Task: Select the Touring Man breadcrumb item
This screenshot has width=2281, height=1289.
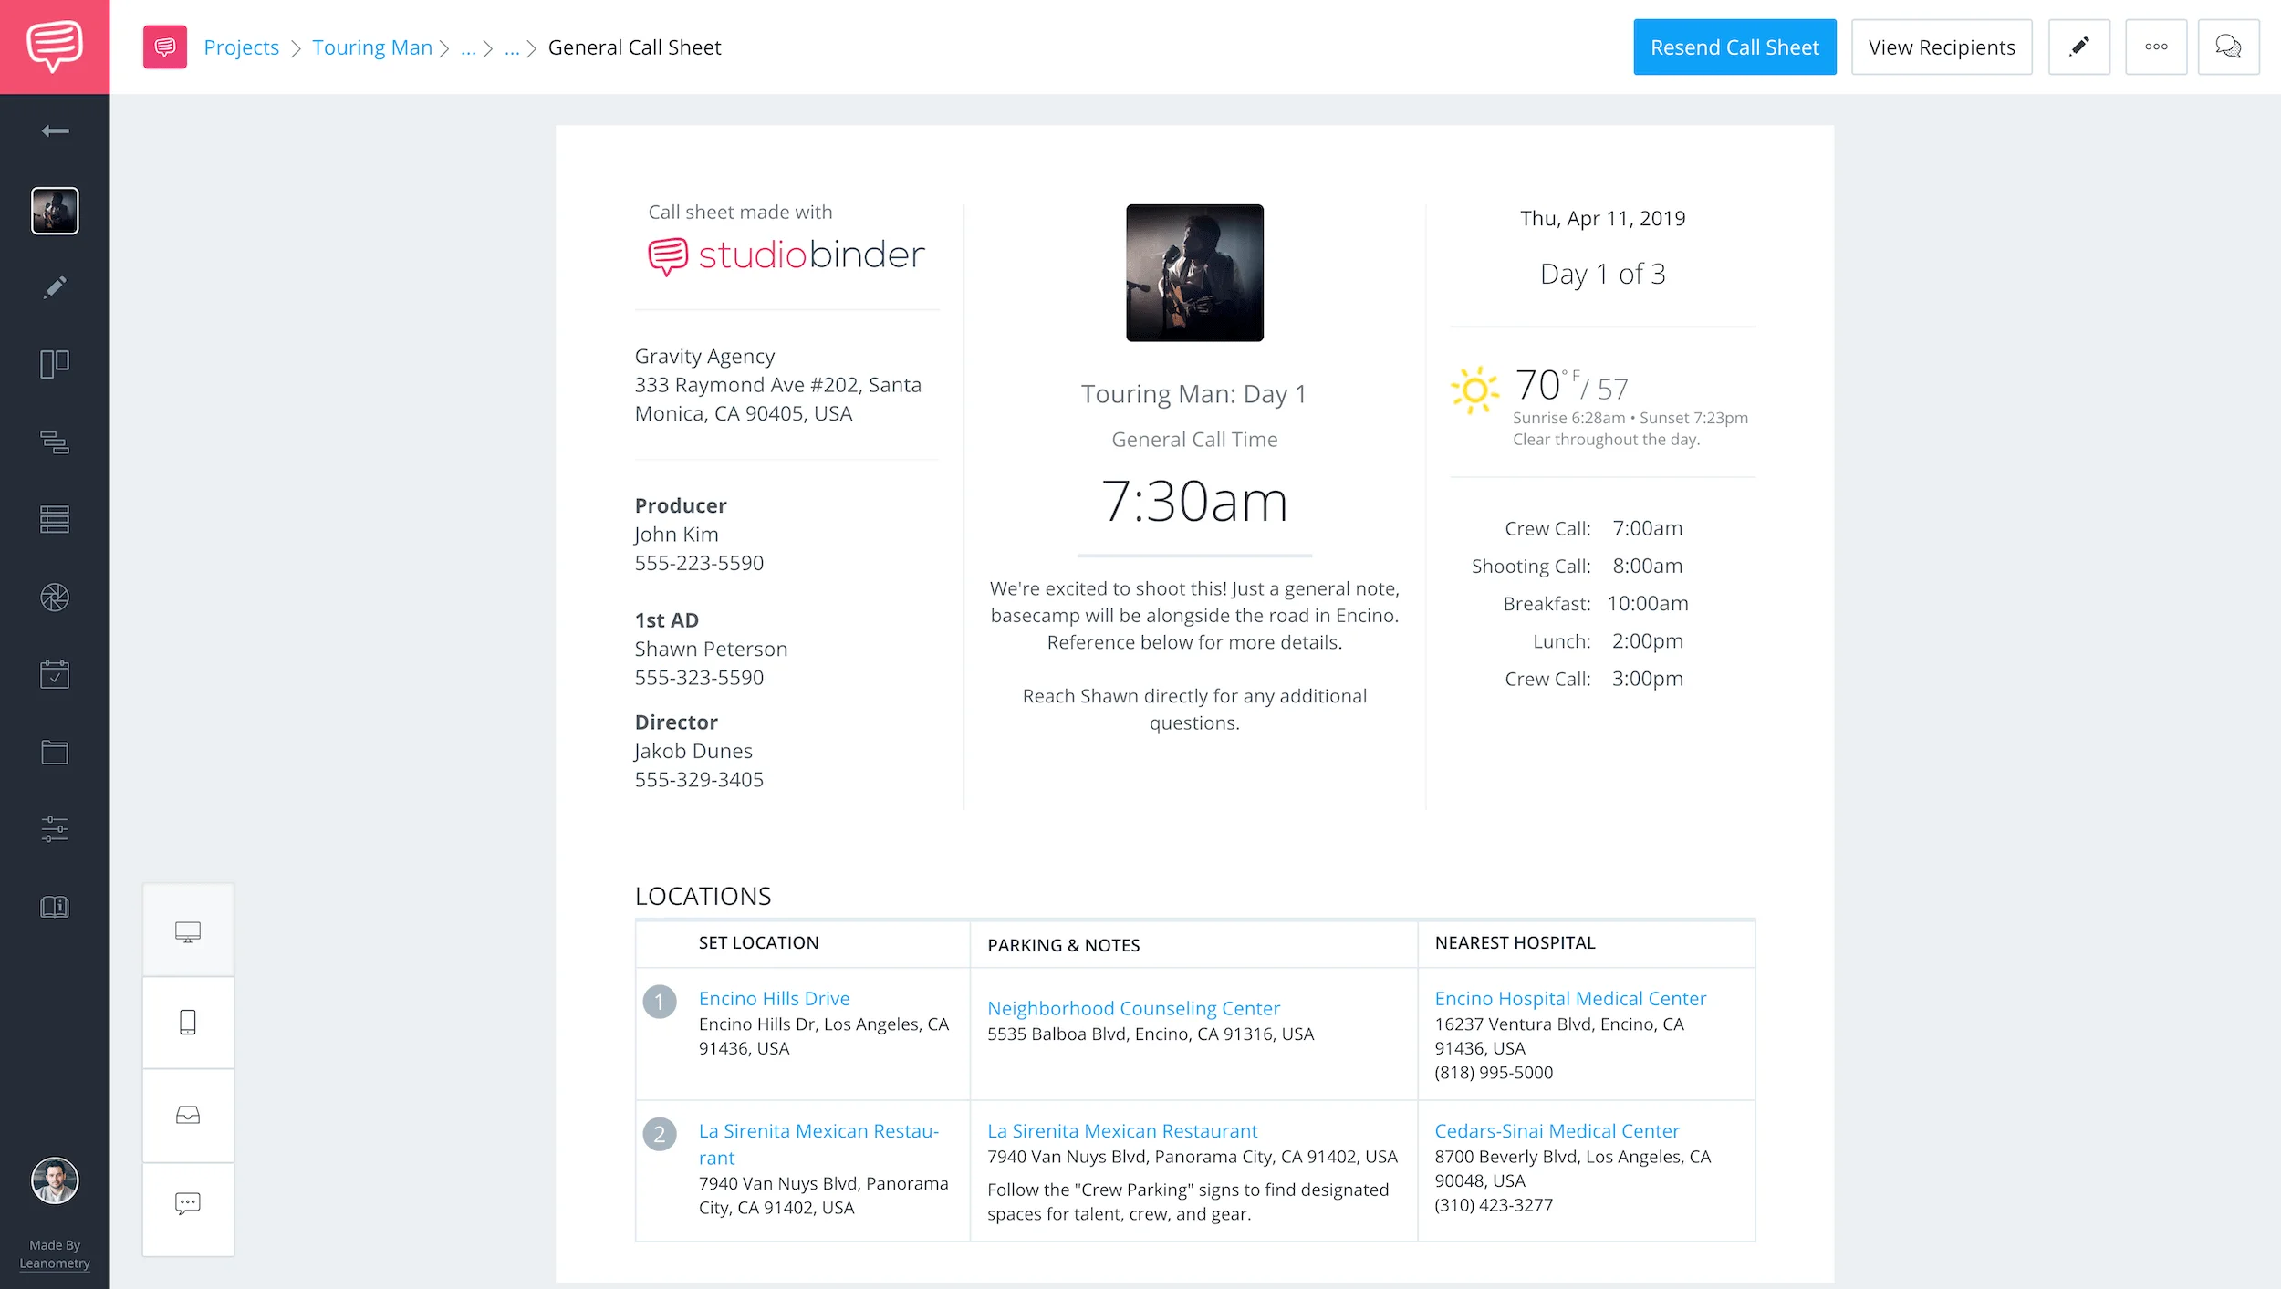Action: pos(371,47)
